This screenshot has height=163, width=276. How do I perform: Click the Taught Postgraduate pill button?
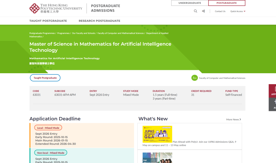45,78
